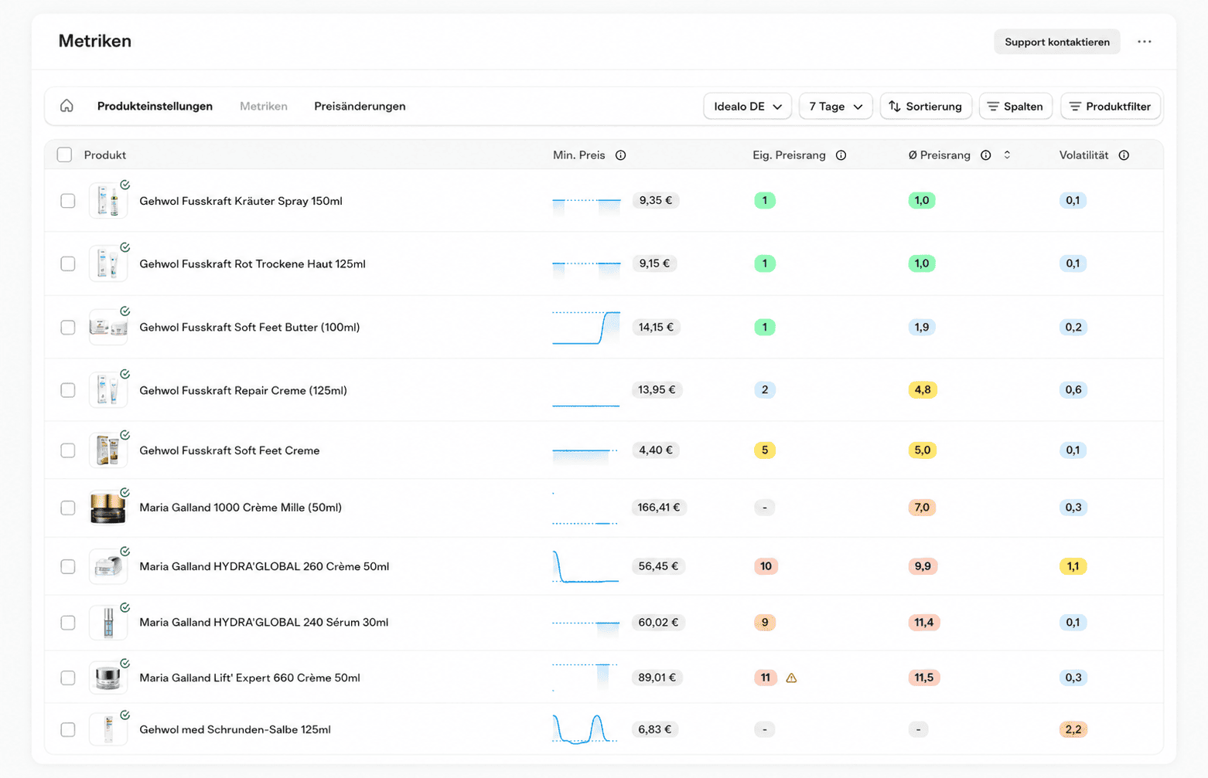Click rank 2 badge for Repair Creme
The width and height of the screenshot is (1208, 778).
(x=765, y=390)
